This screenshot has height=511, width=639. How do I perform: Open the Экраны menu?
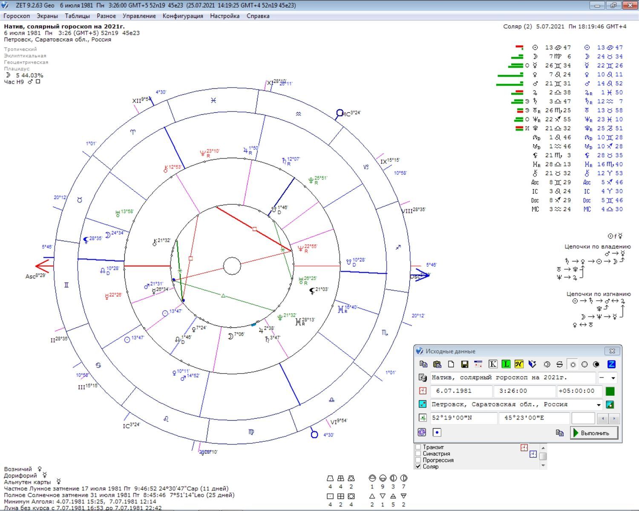coord(47,16)
